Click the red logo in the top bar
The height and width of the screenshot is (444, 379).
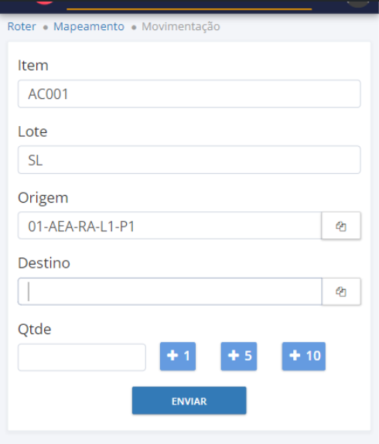click(x=45, y=2)
